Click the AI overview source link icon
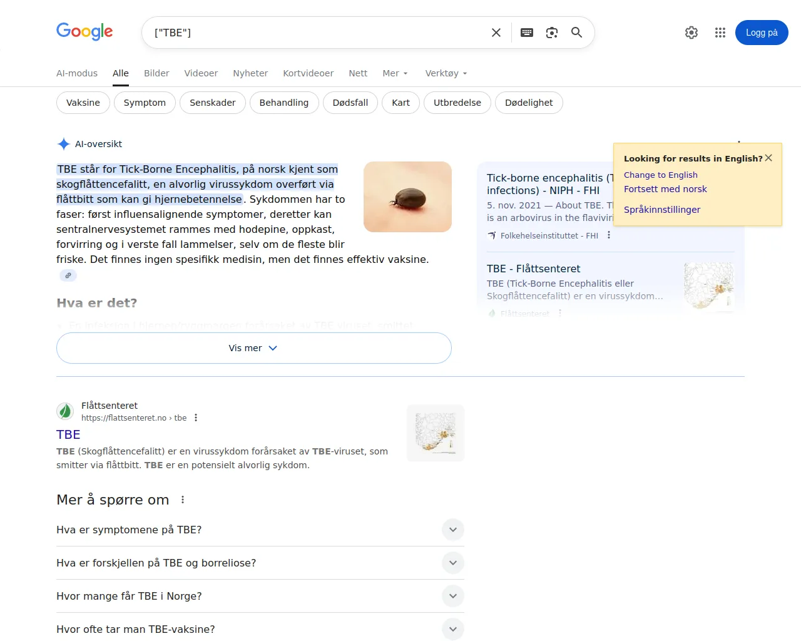The height and width of the screenshot is (641, 801). pos(68,275)
